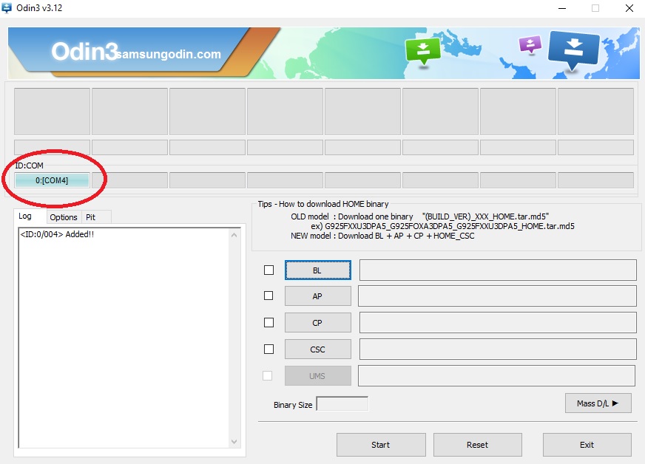The width and height of the screenshot is (645, 464).
Task: Enable the BL file checkbox
Action: [269, 270]
